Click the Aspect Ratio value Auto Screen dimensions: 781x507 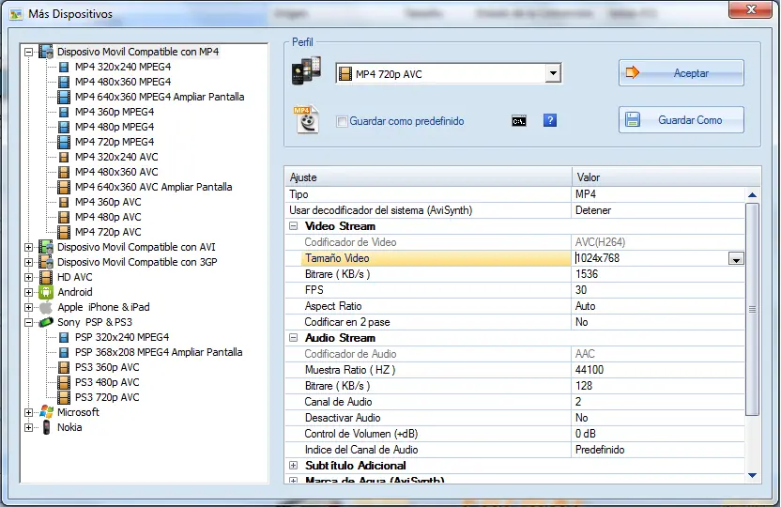[x=658, y=306]
